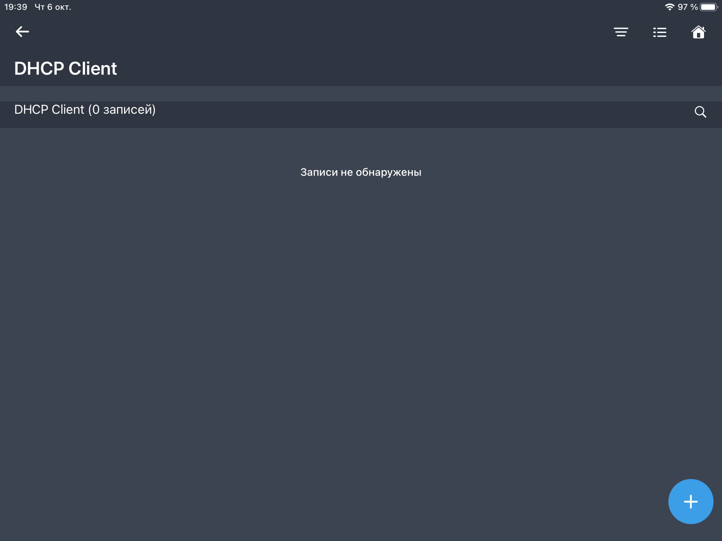Return to Home via house icon
Image resolution: width=722 pixels, height=541 pixels.
(698, 32)
